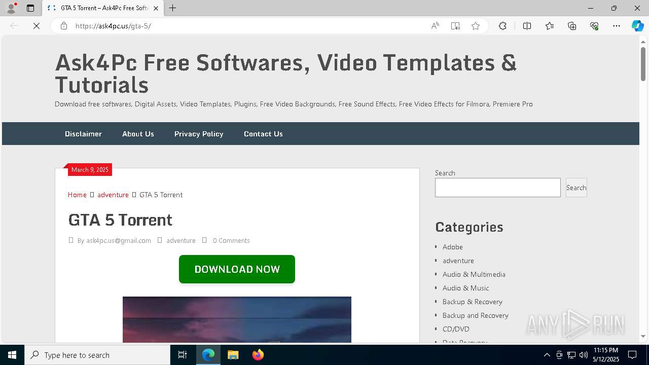Open Firefox taskbar icon
The height and width of the screenshot is (365, 649).
258,355
